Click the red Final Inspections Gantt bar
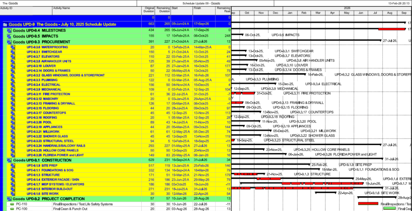412x211 pixels. pyautogui.click(x=368, y=204)
